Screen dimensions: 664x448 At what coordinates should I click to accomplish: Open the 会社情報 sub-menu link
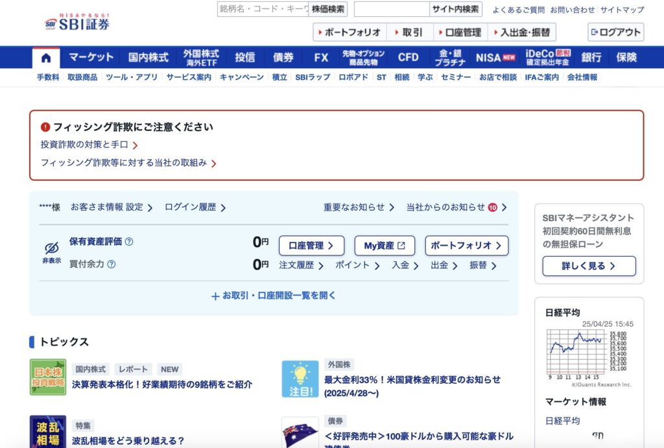tap(582, 78)
